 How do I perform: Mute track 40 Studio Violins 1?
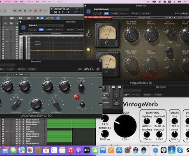click(17, 120)
